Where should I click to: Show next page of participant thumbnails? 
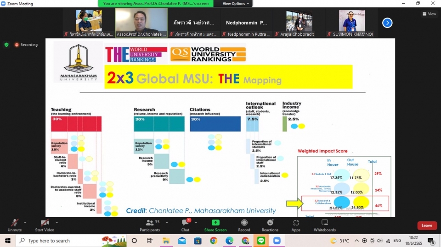[x=387, y=23]
